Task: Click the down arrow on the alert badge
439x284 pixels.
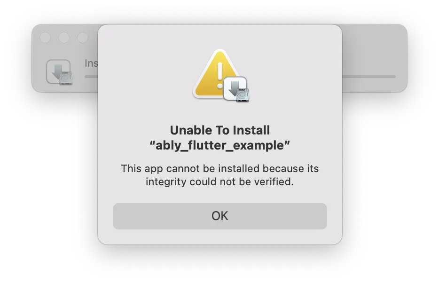Action: pyautogui.click(x=235, y=88)
